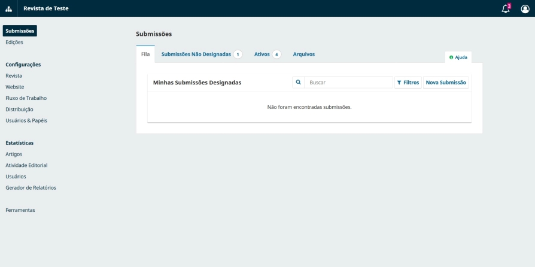Go to Edições in the sidebar
The image size is (535, 267).
[14, 42]
